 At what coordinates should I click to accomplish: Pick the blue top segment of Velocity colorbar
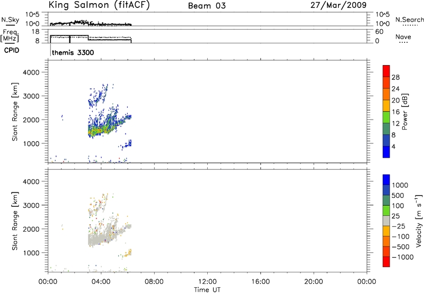point(386,180)
